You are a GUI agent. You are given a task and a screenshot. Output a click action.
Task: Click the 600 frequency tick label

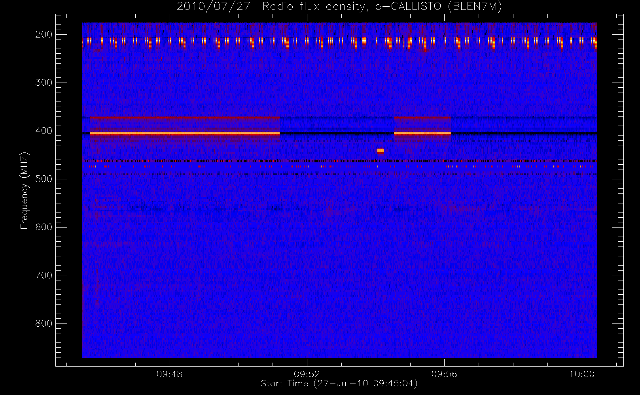tap(44, 227)
